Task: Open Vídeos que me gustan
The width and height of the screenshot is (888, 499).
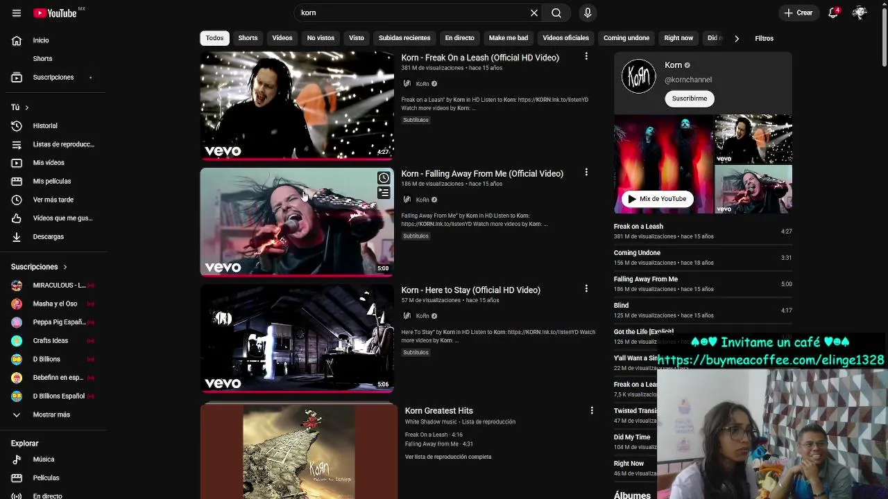Action: 53,218
